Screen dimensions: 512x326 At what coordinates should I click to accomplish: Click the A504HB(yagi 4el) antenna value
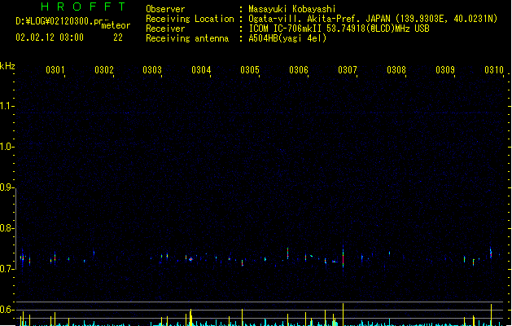point(287,38)
